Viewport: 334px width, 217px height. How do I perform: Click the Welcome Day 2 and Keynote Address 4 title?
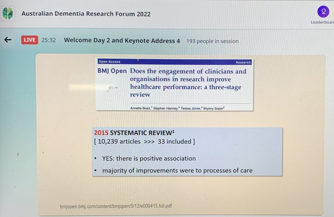(122, 41)
